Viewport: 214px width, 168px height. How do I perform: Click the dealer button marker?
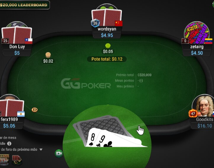click(34, 110)
